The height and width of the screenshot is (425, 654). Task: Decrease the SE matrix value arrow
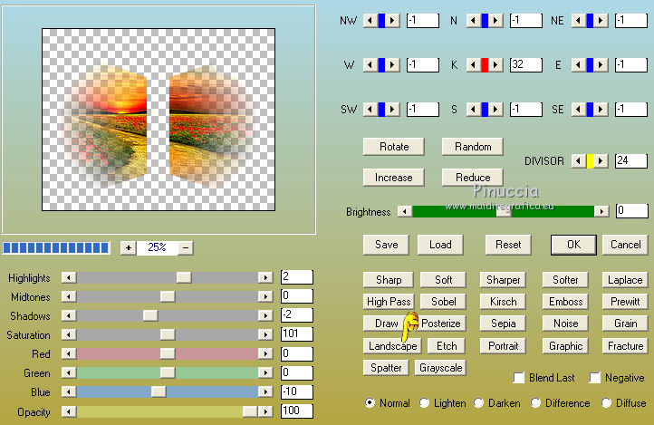(x=579, y=110)
